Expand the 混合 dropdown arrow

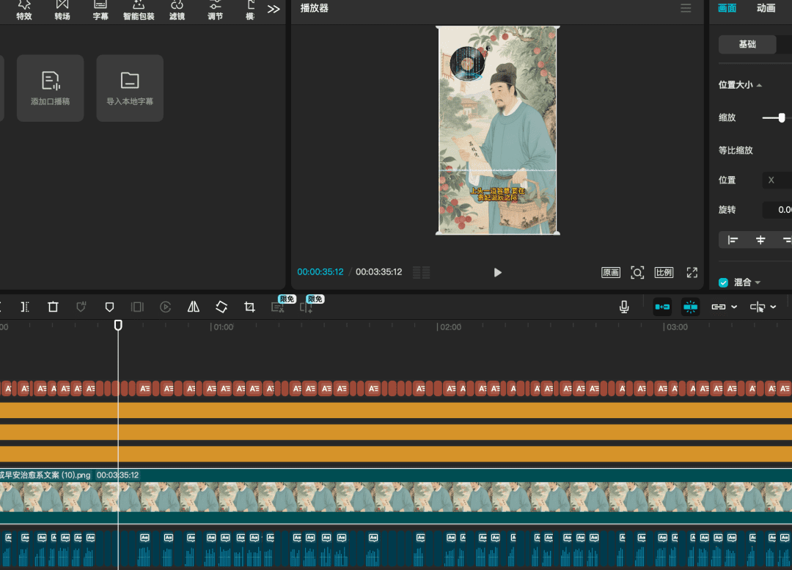coord(758,282)
